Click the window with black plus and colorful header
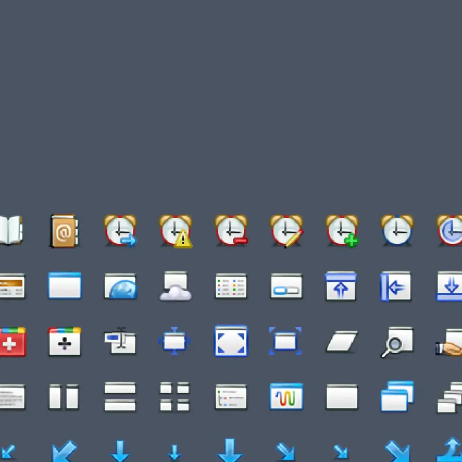The image size is (462, 462). (x=65, y=341)
